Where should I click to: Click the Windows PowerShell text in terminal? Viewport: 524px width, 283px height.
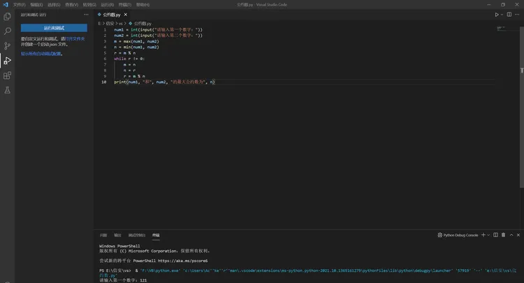click(x=119, y=246)
